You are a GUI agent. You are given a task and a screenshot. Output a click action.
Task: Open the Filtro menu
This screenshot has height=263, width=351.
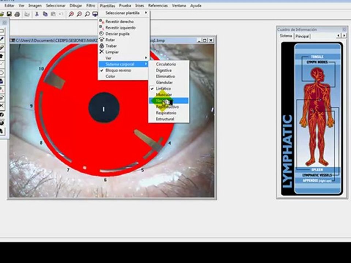click(91, 5)
